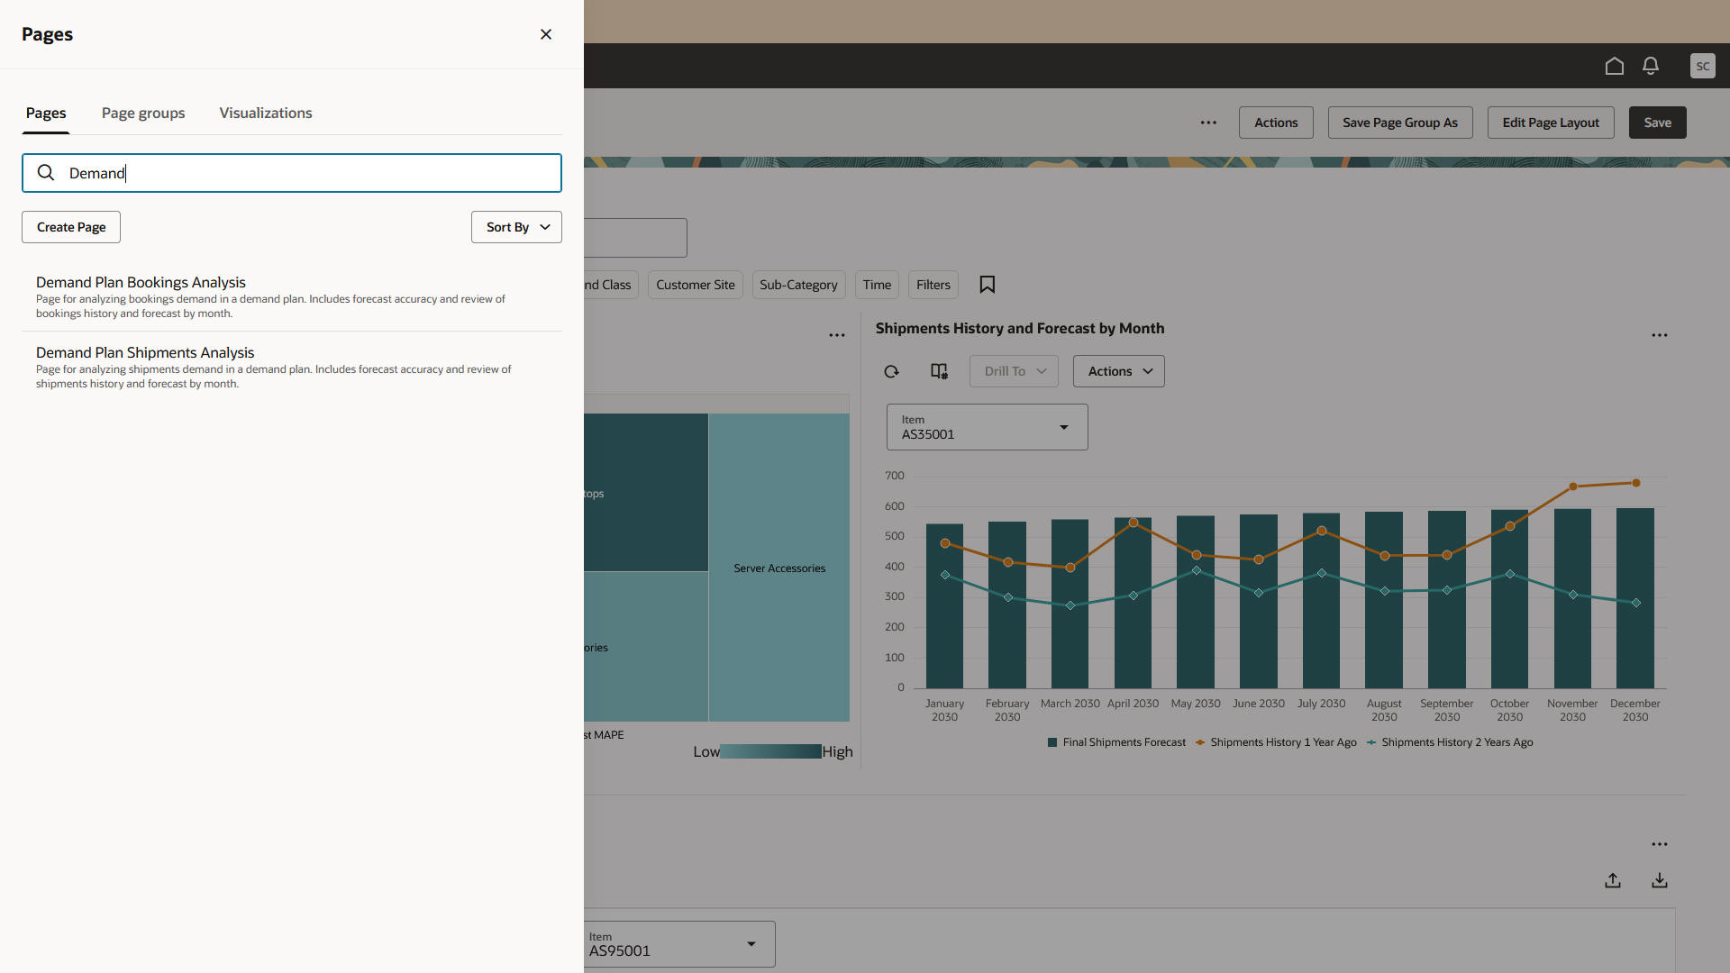
Task: Click the Demand search input field
Action: coord(306,173)
